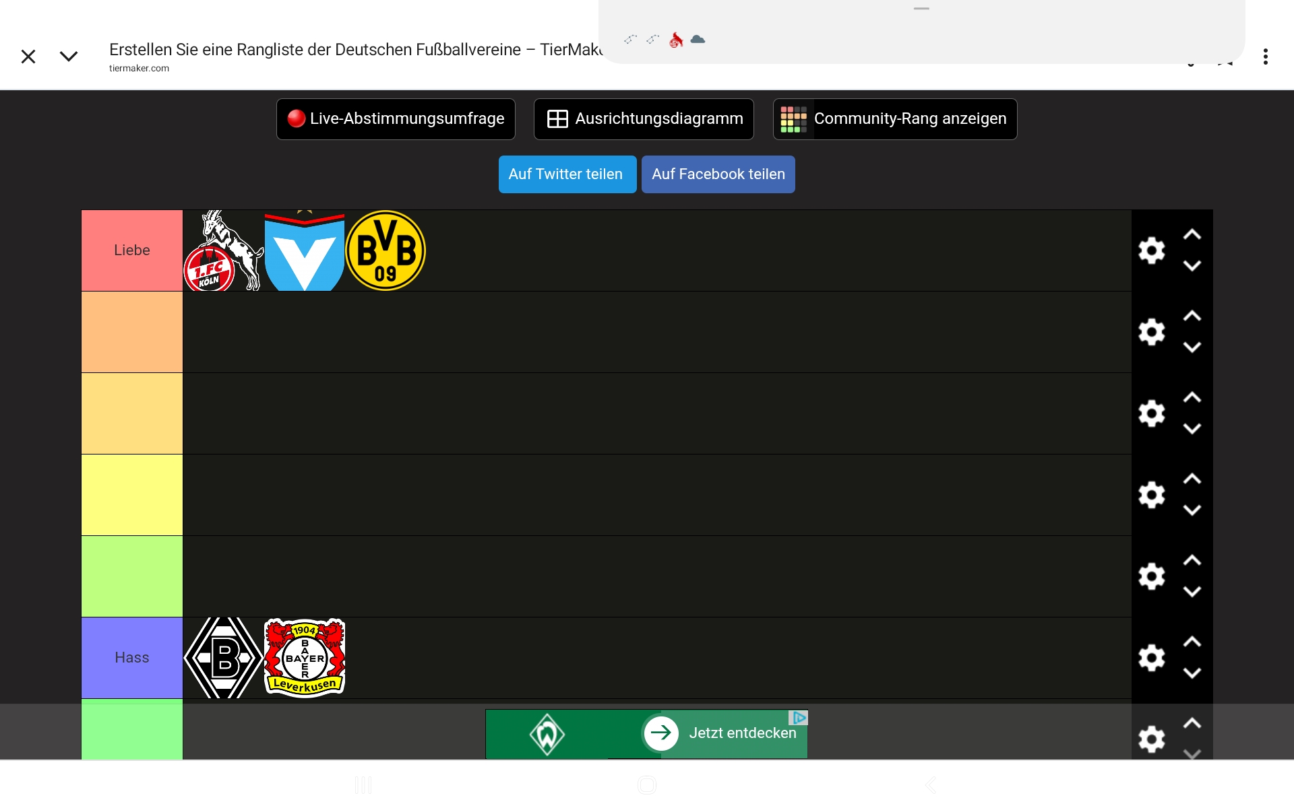
Task: Click the empty yellow tier label
Action: (132, 495)
